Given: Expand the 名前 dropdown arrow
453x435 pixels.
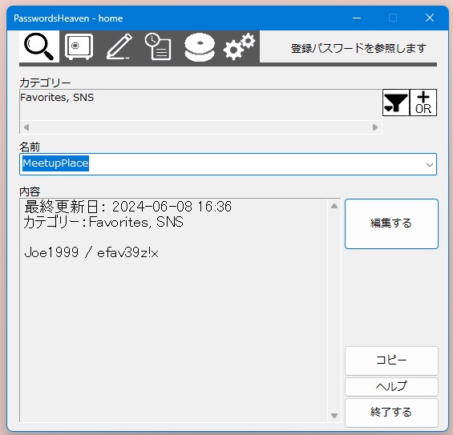Looking at the screenshot, I should (x=429, y=164).
